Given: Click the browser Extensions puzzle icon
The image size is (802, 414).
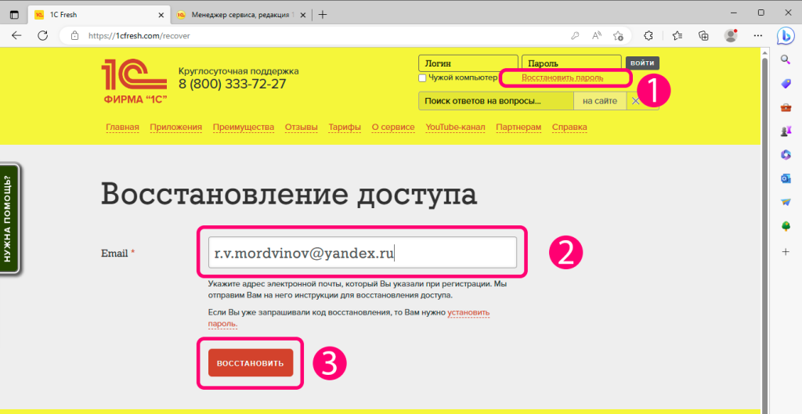Looking at the screenshot, I should [648, 35].
